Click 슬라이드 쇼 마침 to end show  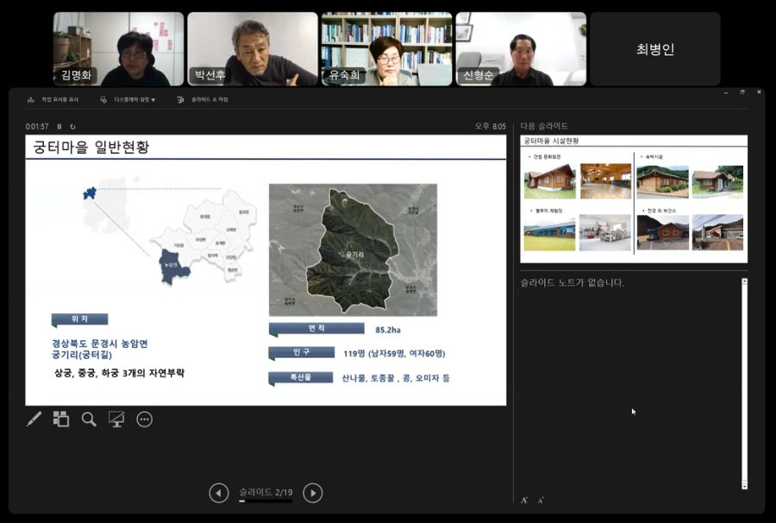tap(203, 100)
